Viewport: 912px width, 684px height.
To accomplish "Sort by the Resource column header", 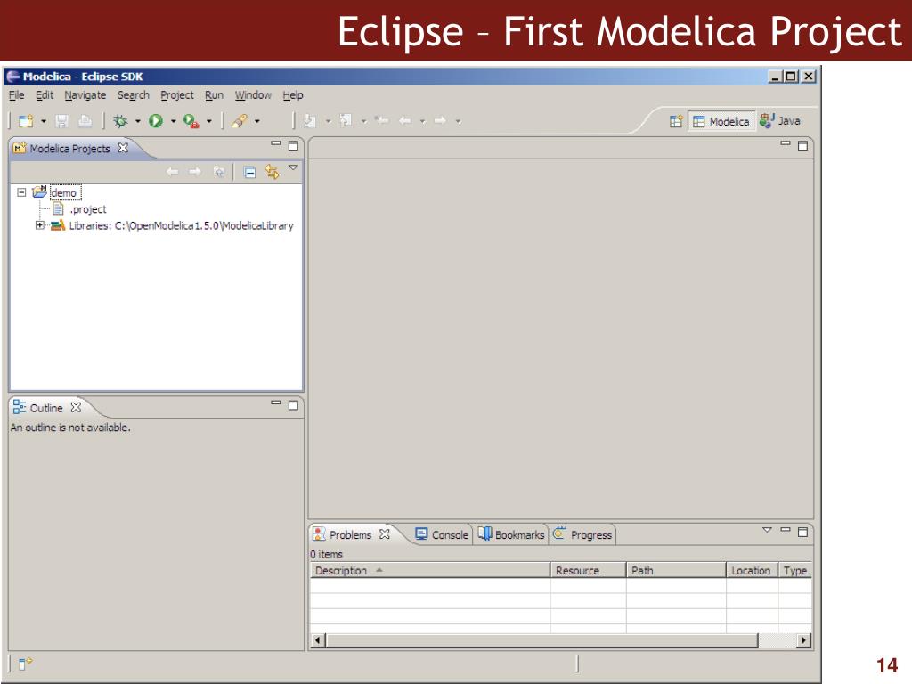I will coord(588,571).
